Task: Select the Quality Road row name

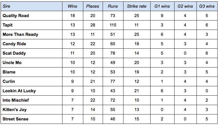Action: 16,16
